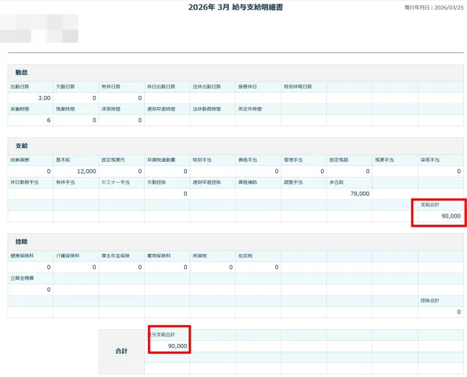Click the 深夜手当 label
Viewport: 467px width, 377px height.
(x=430, y=159)
